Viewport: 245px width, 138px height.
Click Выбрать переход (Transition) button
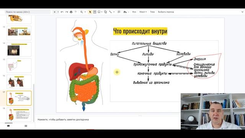point(166,12)
